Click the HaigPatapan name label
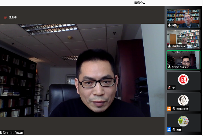The image size is (203, 136). click(179, 46)
